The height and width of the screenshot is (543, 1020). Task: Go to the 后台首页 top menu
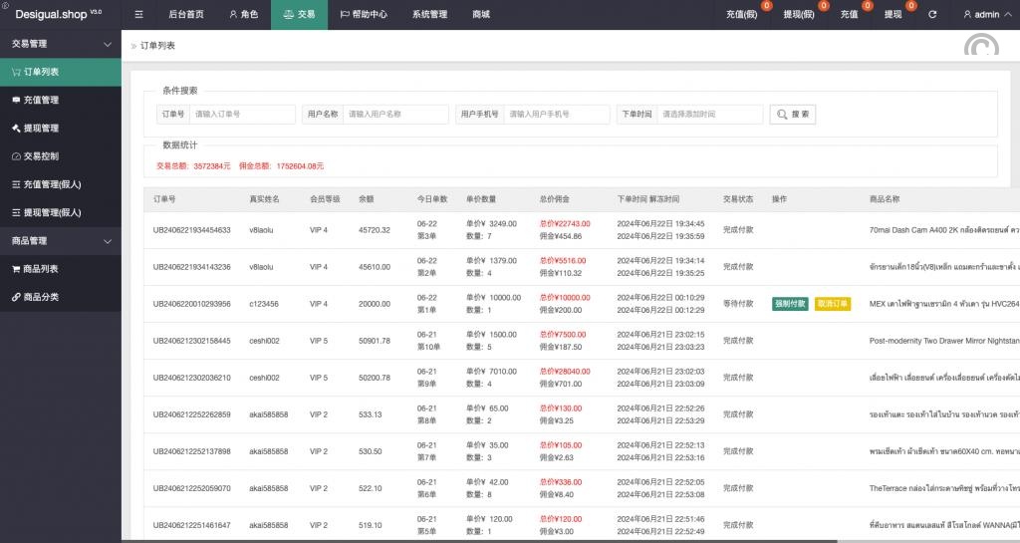186,15
